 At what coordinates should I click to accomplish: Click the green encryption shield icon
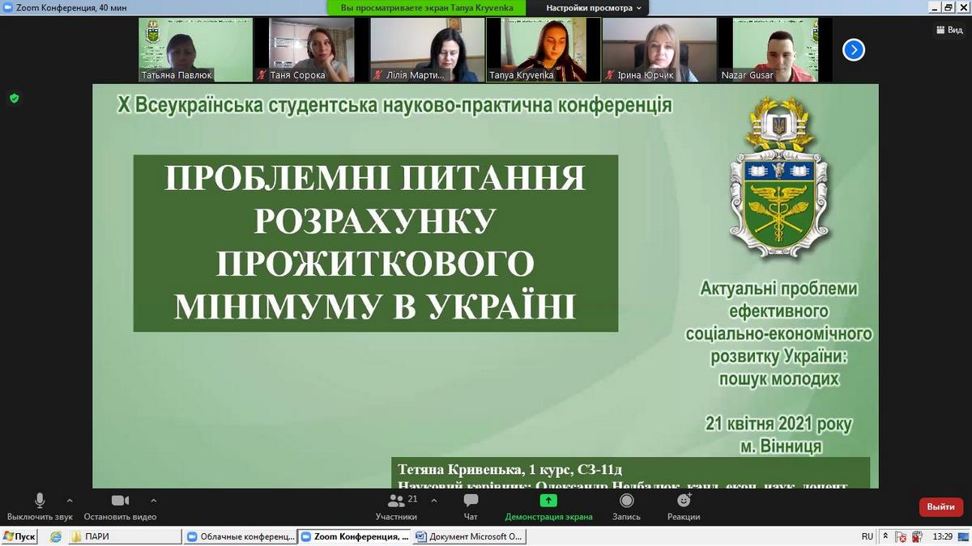pyautogui.click(x=14, y=98)
